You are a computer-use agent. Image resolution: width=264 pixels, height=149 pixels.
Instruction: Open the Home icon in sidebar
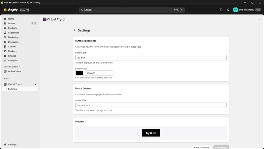(5, 19)
